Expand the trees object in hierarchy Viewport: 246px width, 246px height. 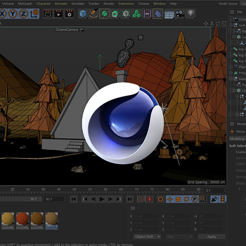point(231,79)
